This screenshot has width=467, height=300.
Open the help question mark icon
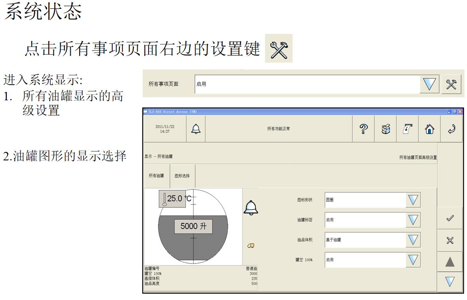363,129
